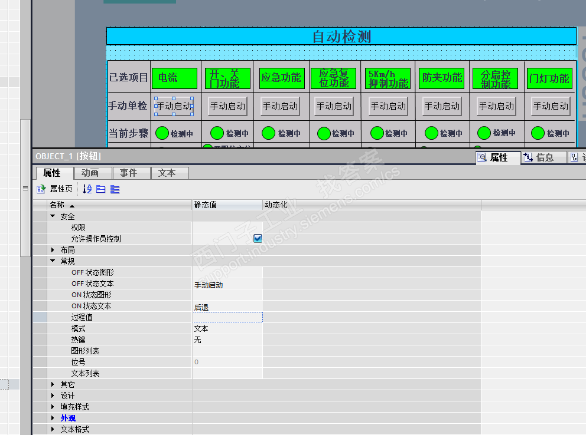Expand the 布局 property group
586x435 pixels.
click(53, 250)
